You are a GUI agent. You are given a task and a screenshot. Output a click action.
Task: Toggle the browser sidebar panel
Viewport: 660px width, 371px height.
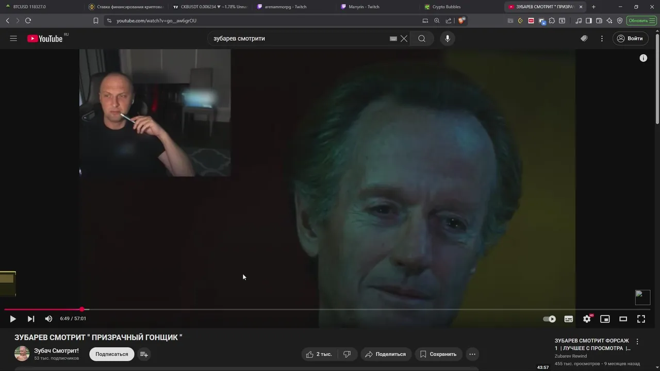pos(588,21)
